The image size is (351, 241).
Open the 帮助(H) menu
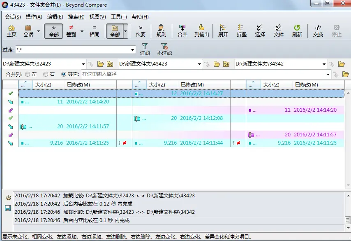click(x=140, y=17)
